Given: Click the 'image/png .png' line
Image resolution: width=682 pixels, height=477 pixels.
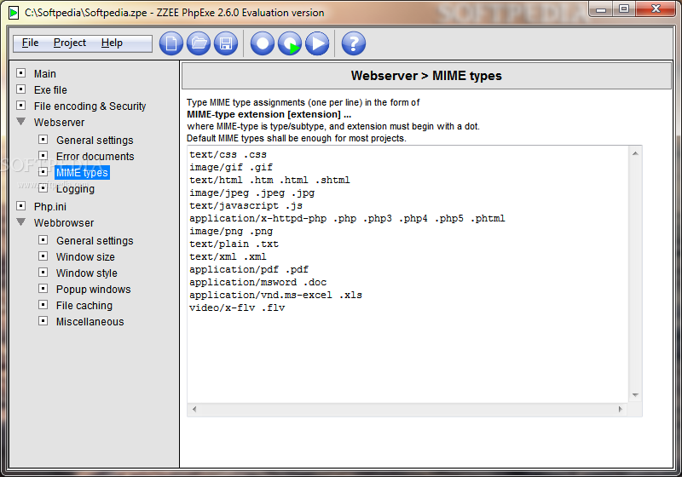Looking at the screenshot, I should [231, 231].
